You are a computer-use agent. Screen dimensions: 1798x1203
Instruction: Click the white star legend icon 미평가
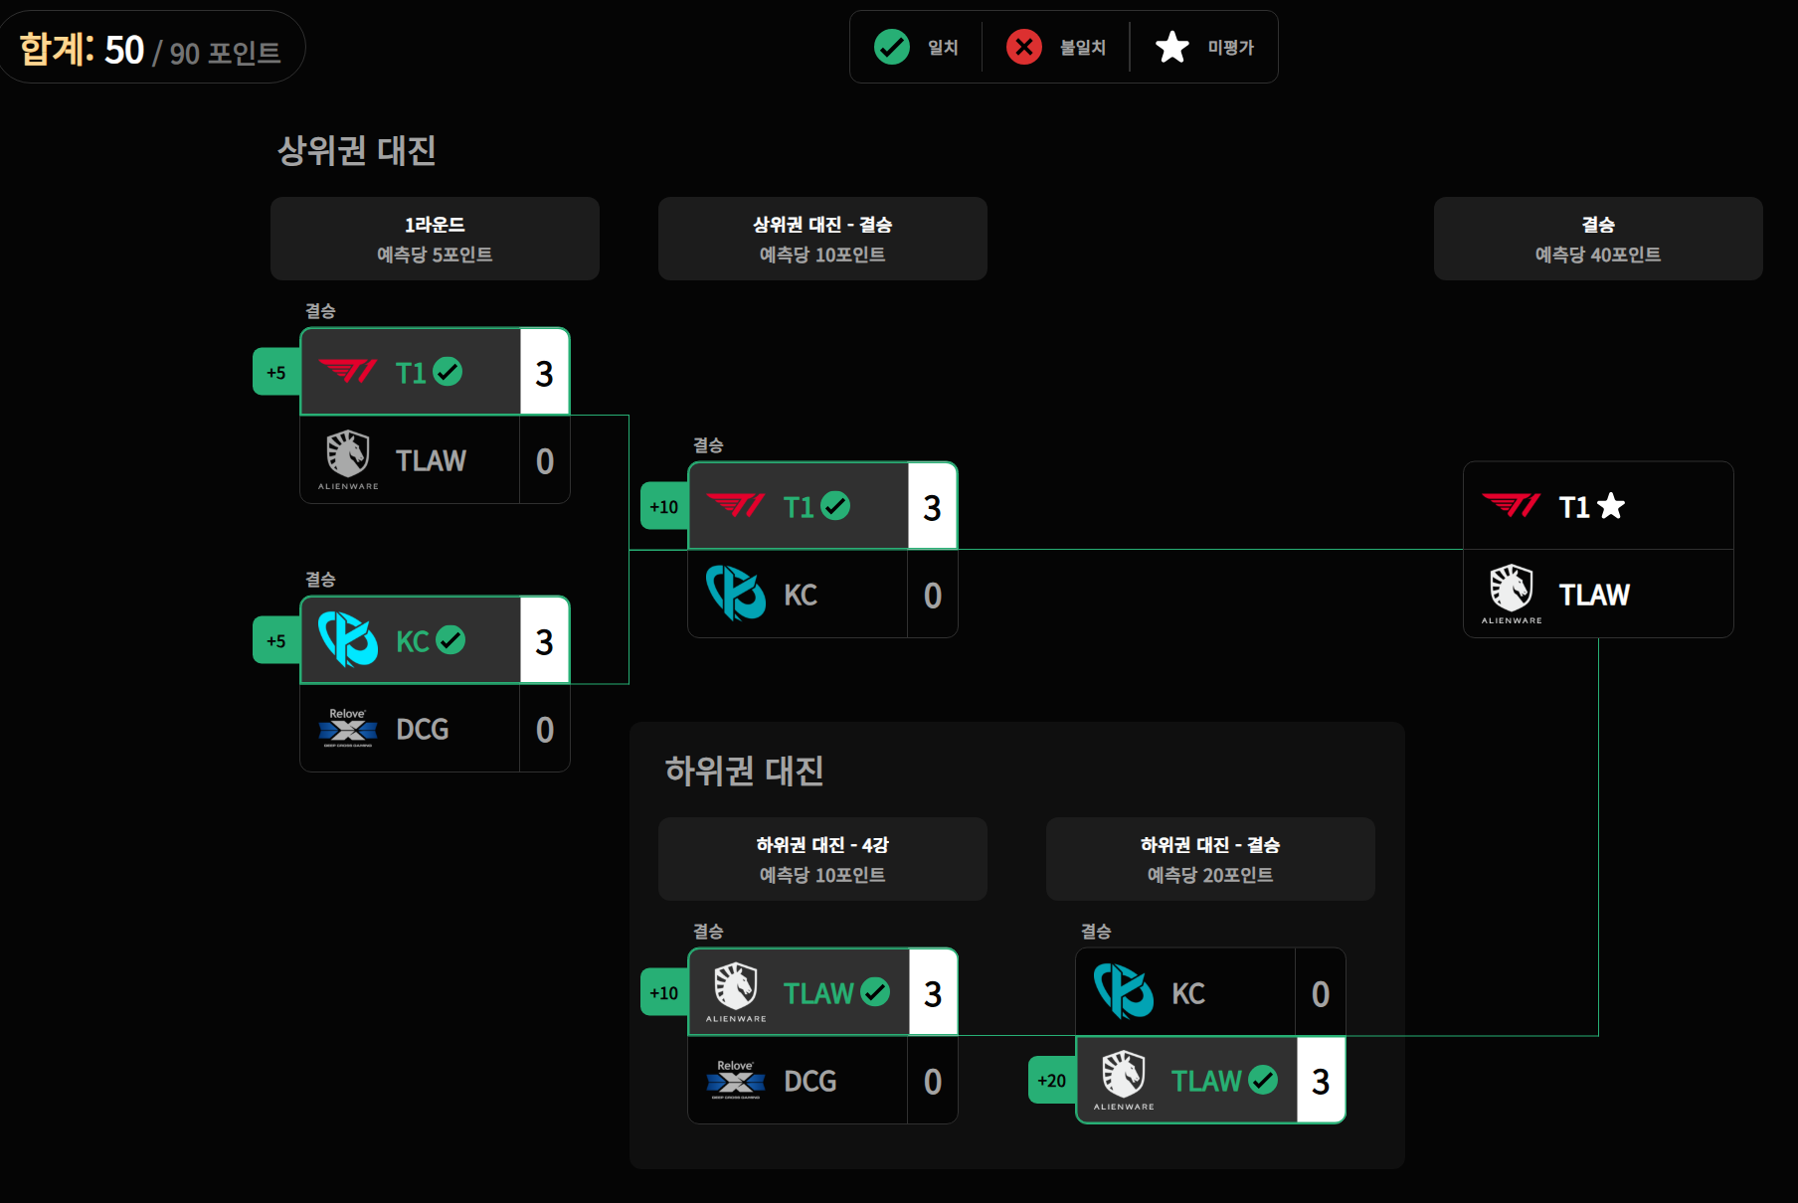tap(1172, 47)
